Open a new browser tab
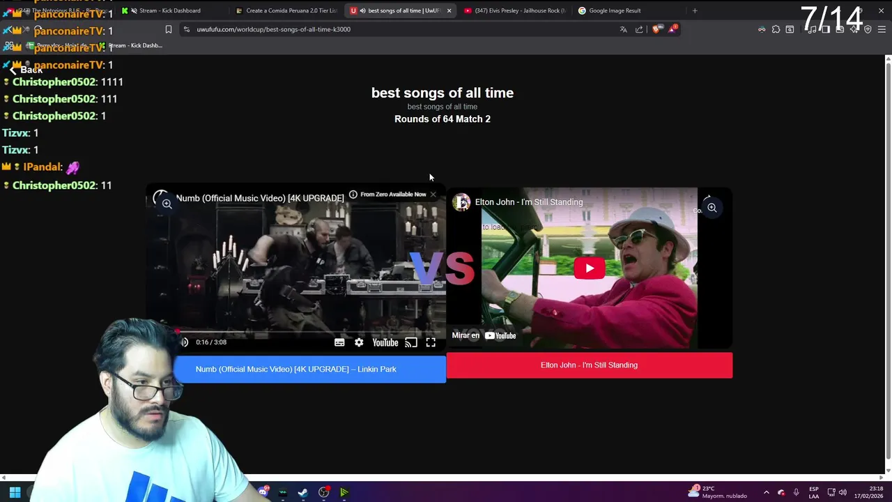Viewport: 892px width, 502px height. click(x=695, y=10)
